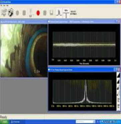The height and width of the screenshot is (124, 121).
Task: Click the first toolbar icon on the far left
Action: click(x=4, y=12)
